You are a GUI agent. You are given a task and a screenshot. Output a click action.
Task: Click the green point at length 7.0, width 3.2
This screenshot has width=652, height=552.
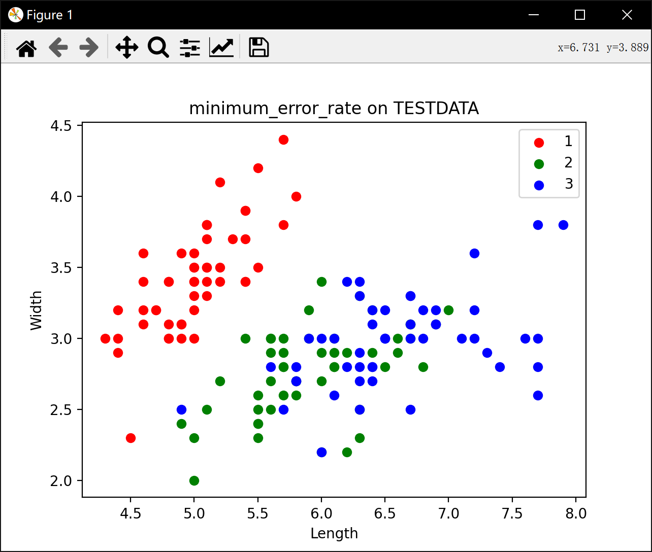(x=448, y=310)
